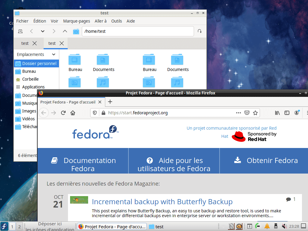Viewport: 308px width, 231px height.
Task: Open the Red Hat community sponsor link
Action: tap(231, 132)
